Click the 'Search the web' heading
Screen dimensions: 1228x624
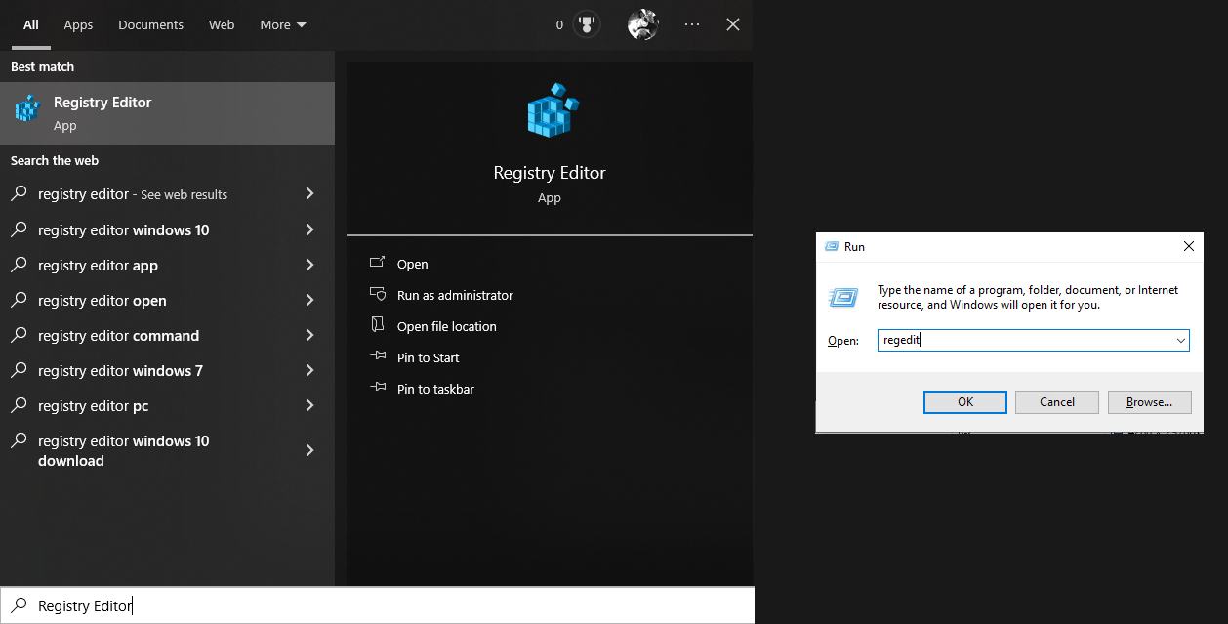click(55, 160)
